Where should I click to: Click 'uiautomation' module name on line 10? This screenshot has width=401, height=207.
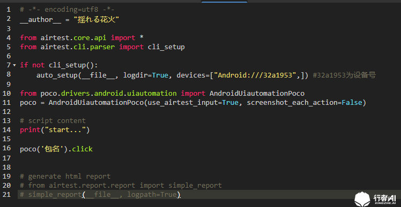152,94
